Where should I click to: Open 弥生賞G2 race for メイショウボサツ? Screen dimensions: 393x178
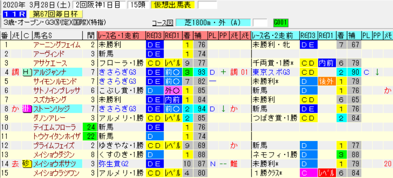click(114, 164)
